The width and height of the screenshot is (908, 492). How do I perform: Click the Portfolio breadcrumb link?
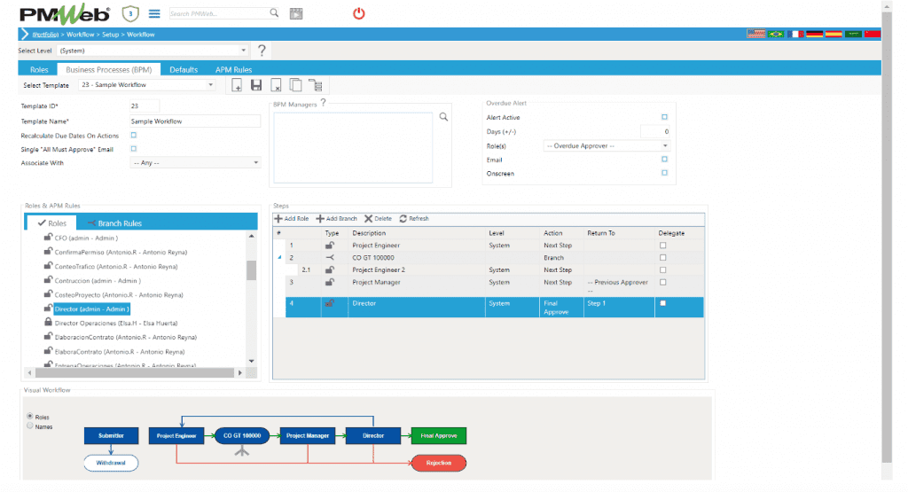tap(45, 35)
